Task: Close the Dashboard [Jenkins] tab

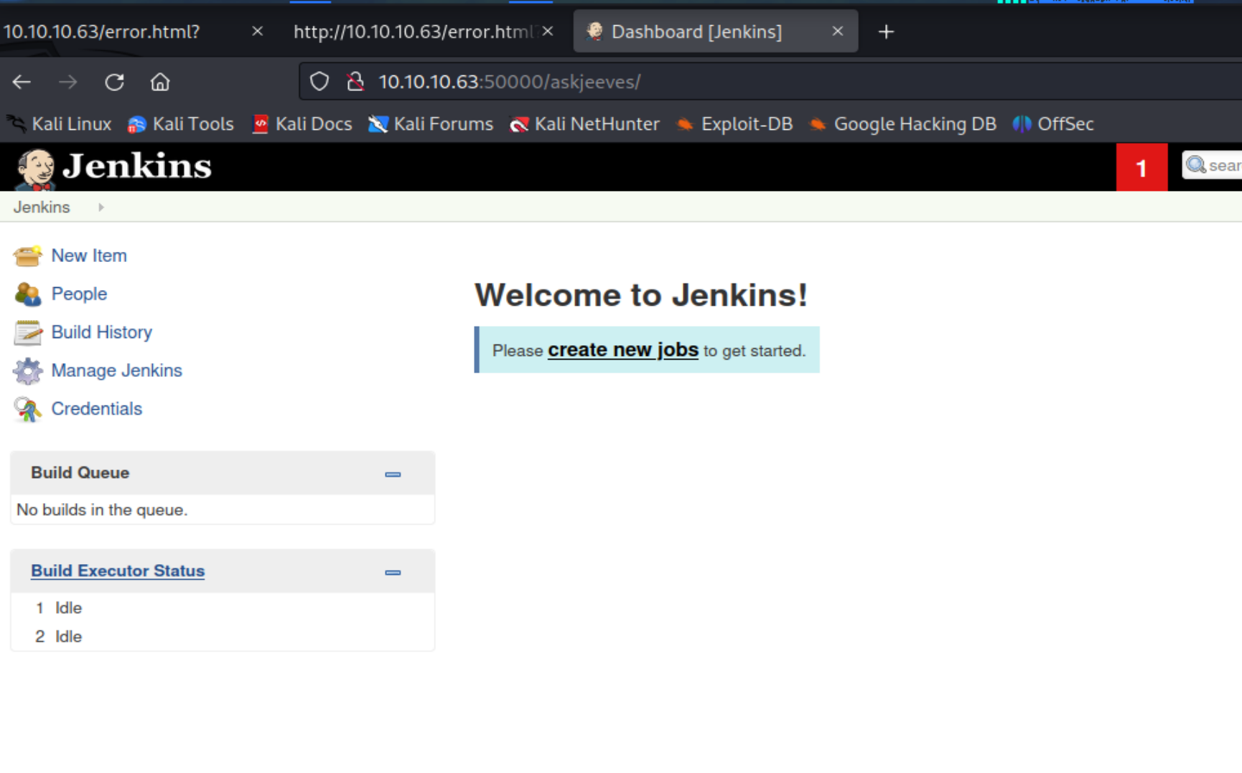Action: 837,31
